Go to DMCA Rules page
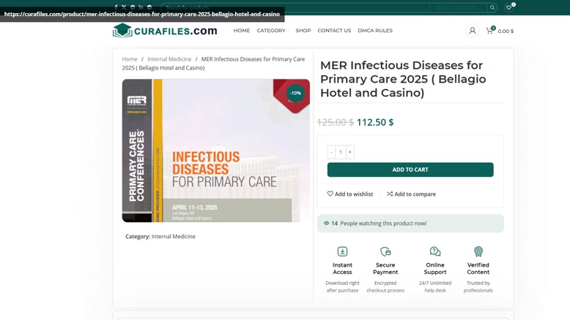 tap(375, 31)
